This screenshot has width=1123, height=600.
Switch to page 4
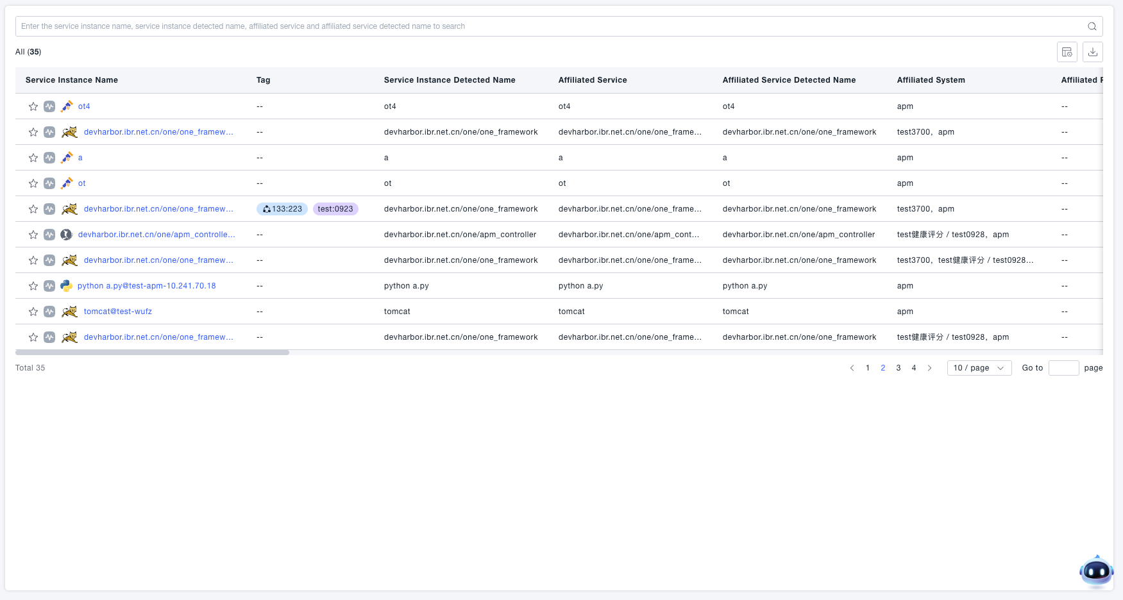click(x=914, y=368)
